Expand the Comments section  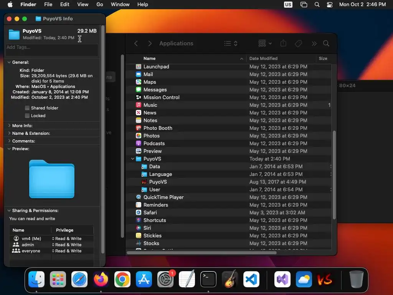[9, 141]
